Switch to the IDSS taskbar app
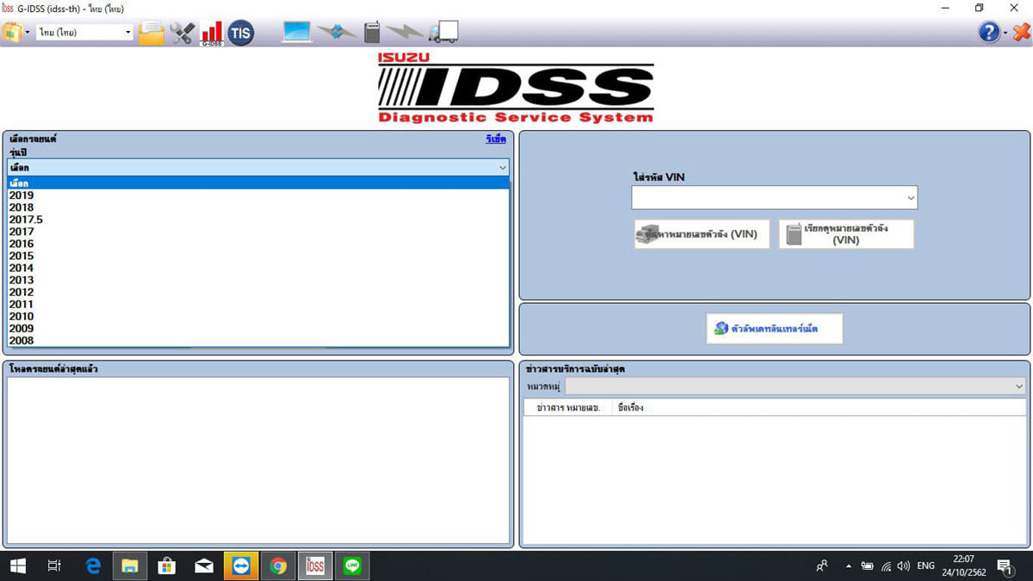Viewport: 1033px width, 581px height. [315, 566]
